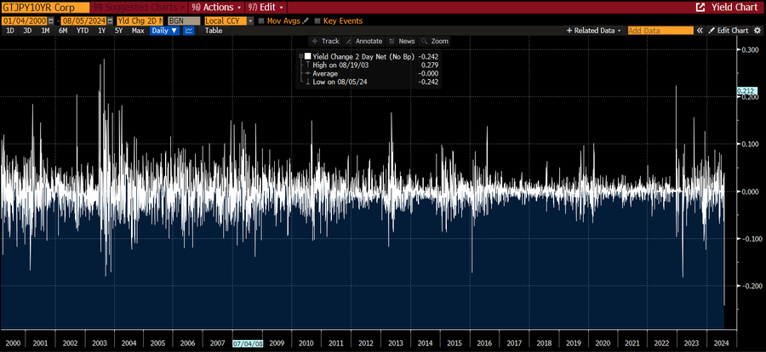The image size is (766, 352).
Task: Click Average marker icon in legend
Action: [x=307, y=73]
